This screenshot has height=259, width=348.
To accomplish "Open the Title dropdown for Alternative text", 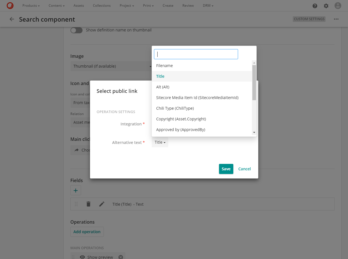I will (x=160, y=142).
